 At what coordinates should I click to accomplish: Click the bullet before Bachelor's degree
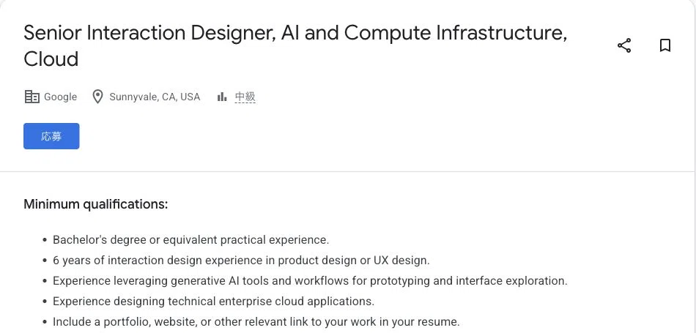coord(45,240)
